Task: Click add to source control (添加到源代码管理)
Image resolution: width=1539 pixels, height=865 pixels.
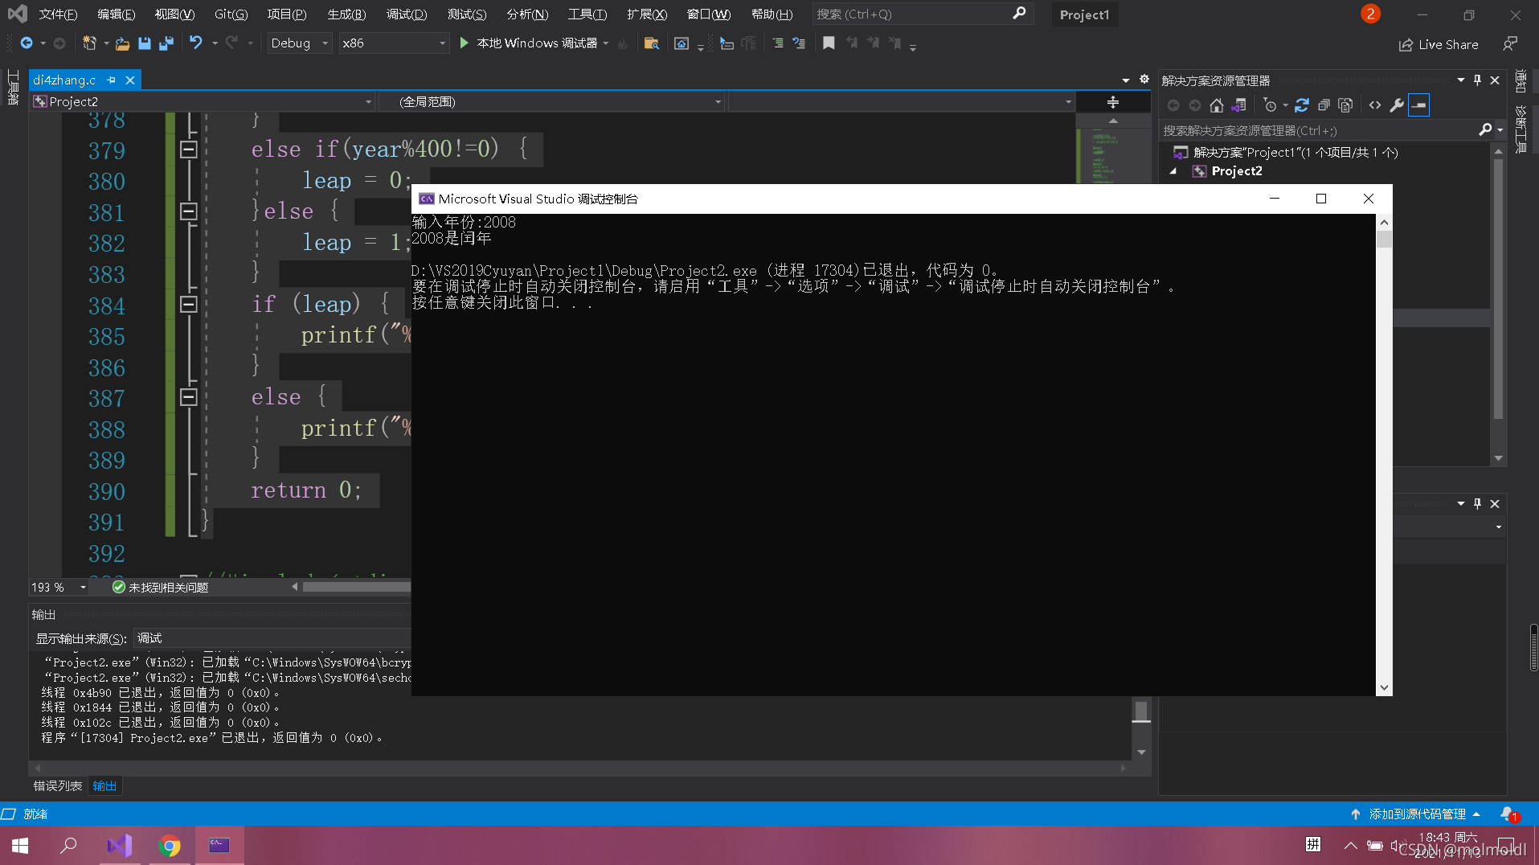Action: (1417, 814)
